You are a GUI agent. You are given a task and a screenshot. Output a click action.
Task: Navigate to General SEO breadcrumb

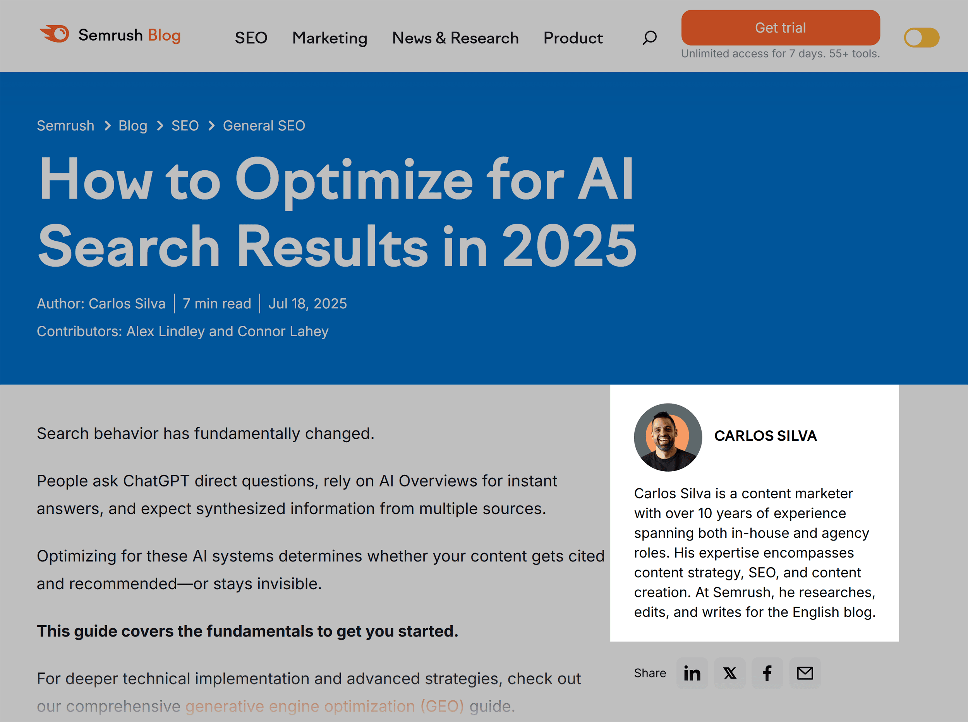tap(263, 125)
